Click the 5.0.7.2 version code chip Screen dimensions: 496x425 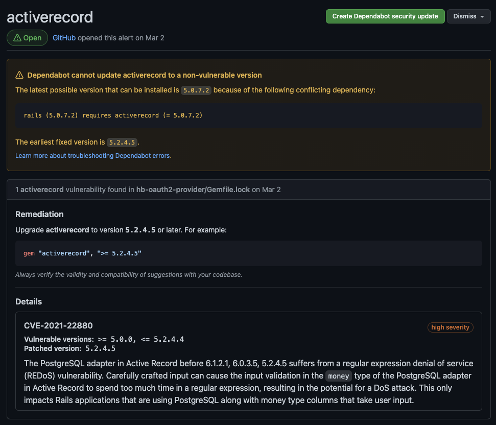tap(196, 90)
